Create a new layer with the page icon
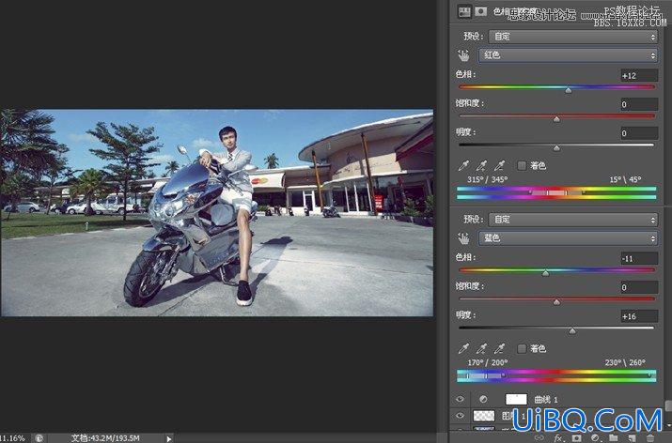The image size is (672, 443). coord(632,438)
